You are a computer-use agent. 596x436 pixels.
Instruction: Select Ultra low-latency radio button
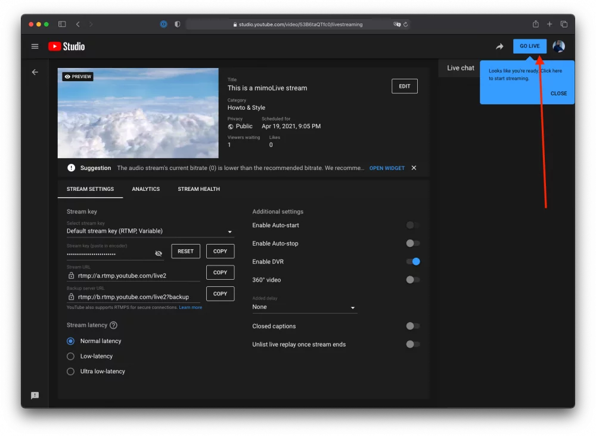click(71, 372)
